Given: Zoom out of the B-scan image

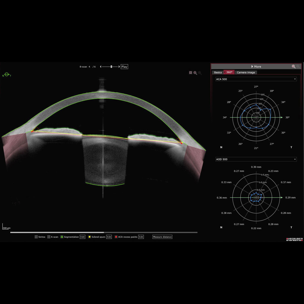Looking at the screenshot, I should [x=200, y=73].
